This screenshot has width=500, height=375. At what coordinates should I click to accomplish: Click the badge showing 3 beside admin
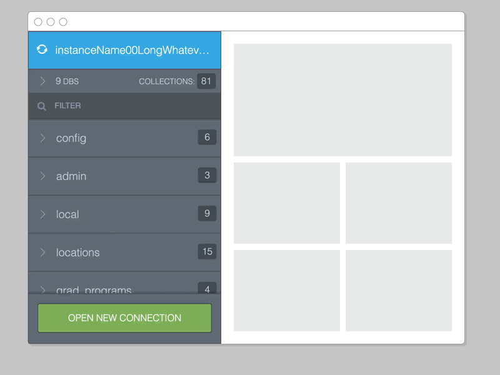coord(207,176)
